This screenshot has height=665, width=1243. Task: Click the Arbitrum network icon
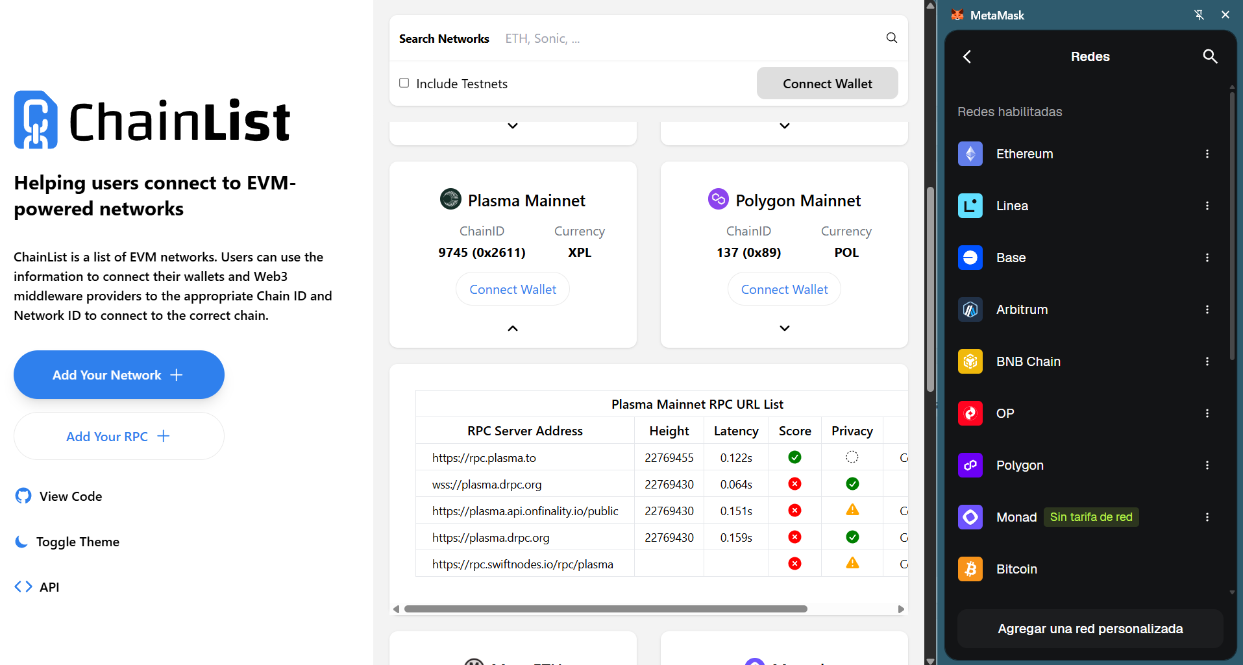click(970, 309)
